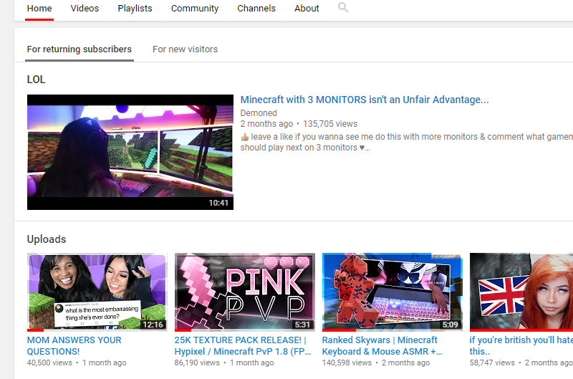View the Channels tab
Viewport: 573px width, 379px height.
tap(256, 9)
